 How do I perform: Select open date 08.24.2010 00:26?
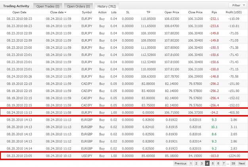click(19, 77)
